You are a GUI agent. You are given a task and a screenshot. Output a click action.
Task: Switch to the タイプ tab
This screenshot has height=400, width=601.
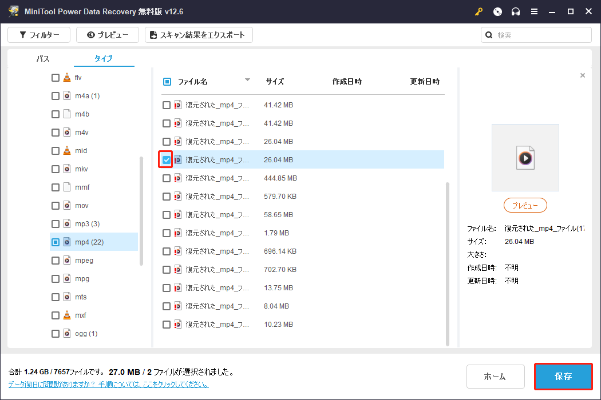click(104, 58)
